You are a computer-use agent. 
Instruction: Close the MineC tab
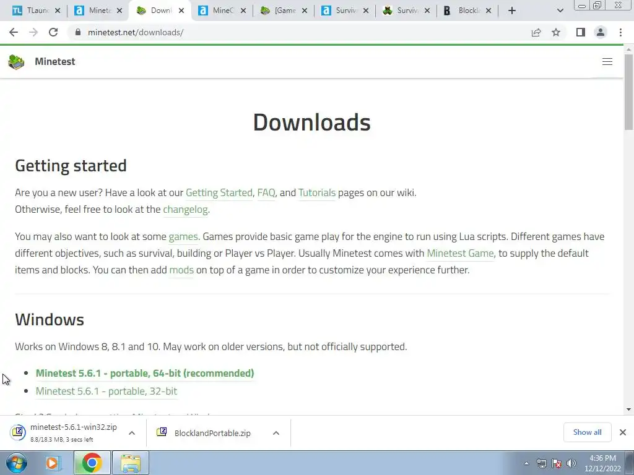coord(243,11)
